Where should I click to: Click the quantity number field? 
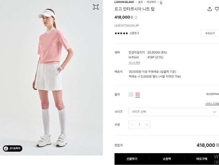pyautogui.click(x=140, y=125)
